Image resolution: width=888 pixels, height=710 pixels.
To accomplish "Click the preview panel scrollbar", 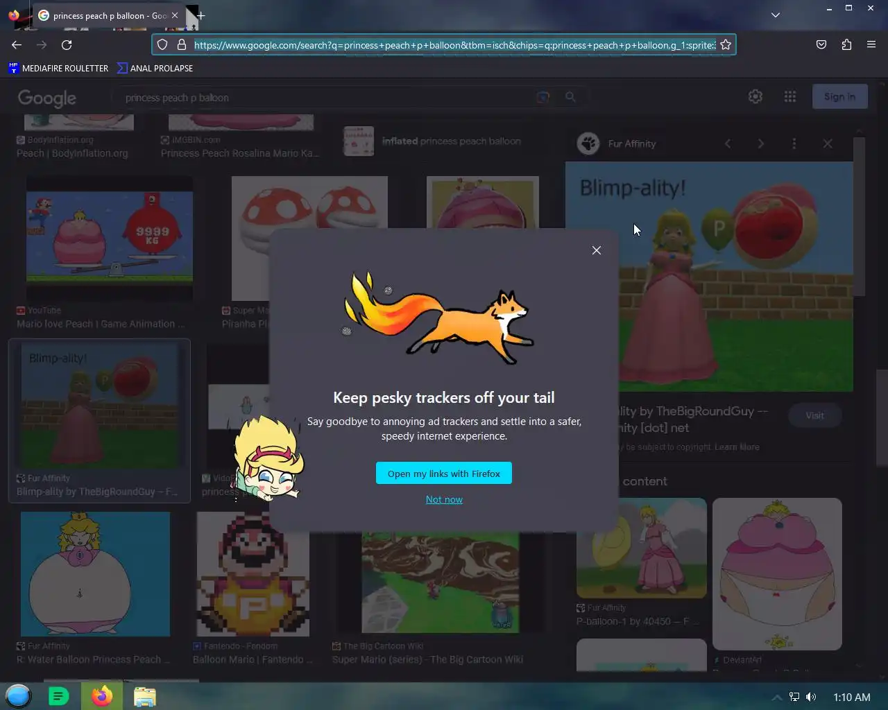I will click(x=860, y=216).
